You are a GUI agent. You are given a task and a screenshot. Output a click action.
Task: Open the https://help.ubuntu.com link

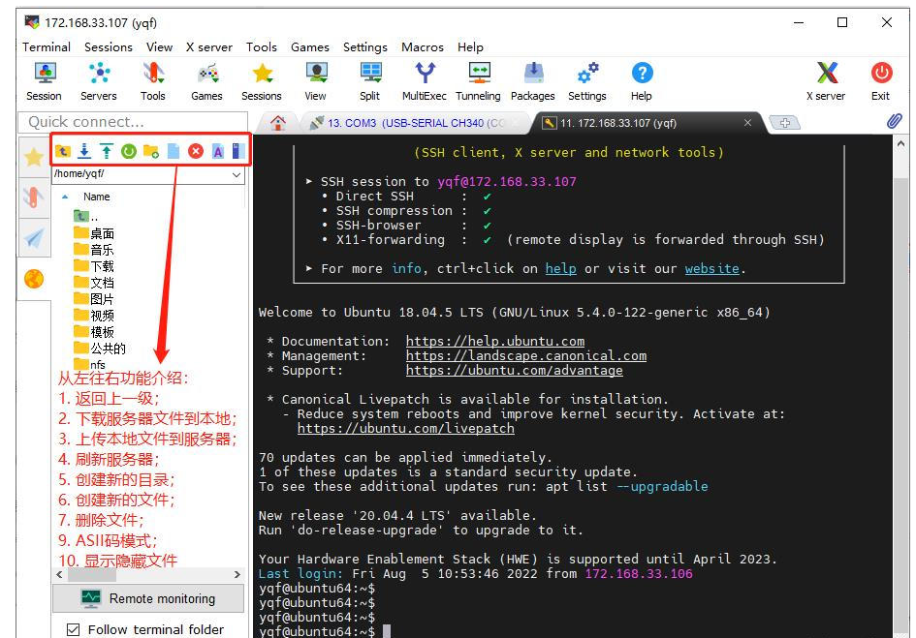click(x=494, y=341)
